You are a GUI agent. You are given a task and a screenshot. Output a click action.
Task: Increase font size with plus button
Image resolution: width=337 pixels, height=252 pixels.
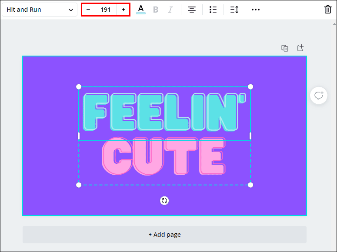click(123, 10)
